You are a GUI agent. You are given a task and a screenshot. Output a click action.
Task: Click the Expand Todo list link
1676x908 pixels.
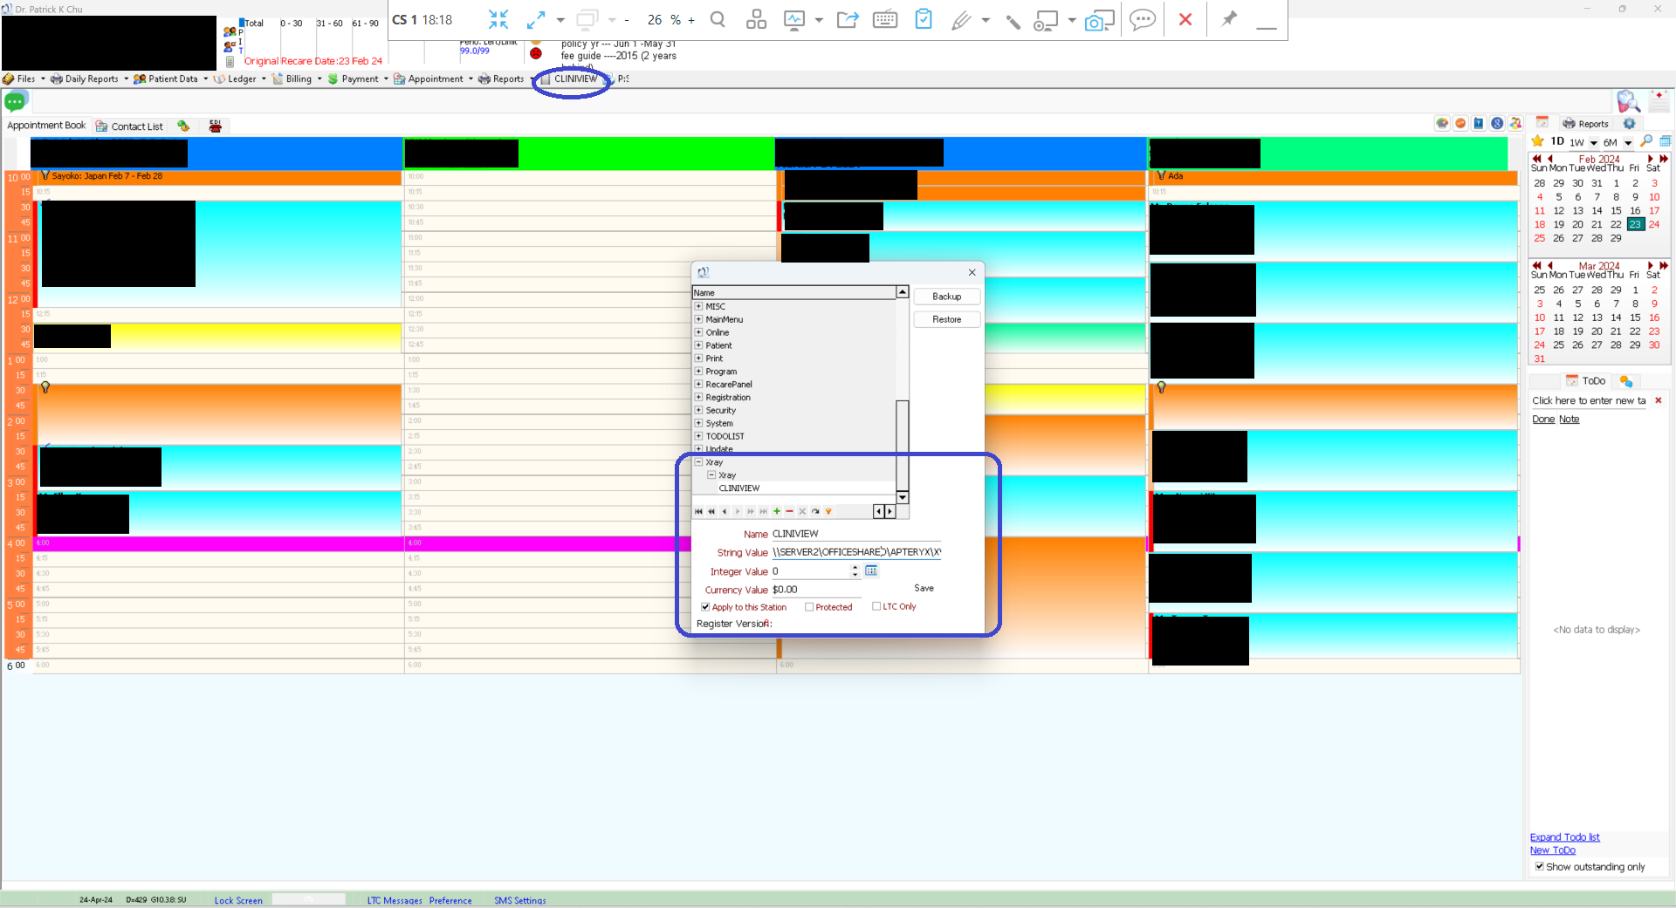[x=1564, y=837]
